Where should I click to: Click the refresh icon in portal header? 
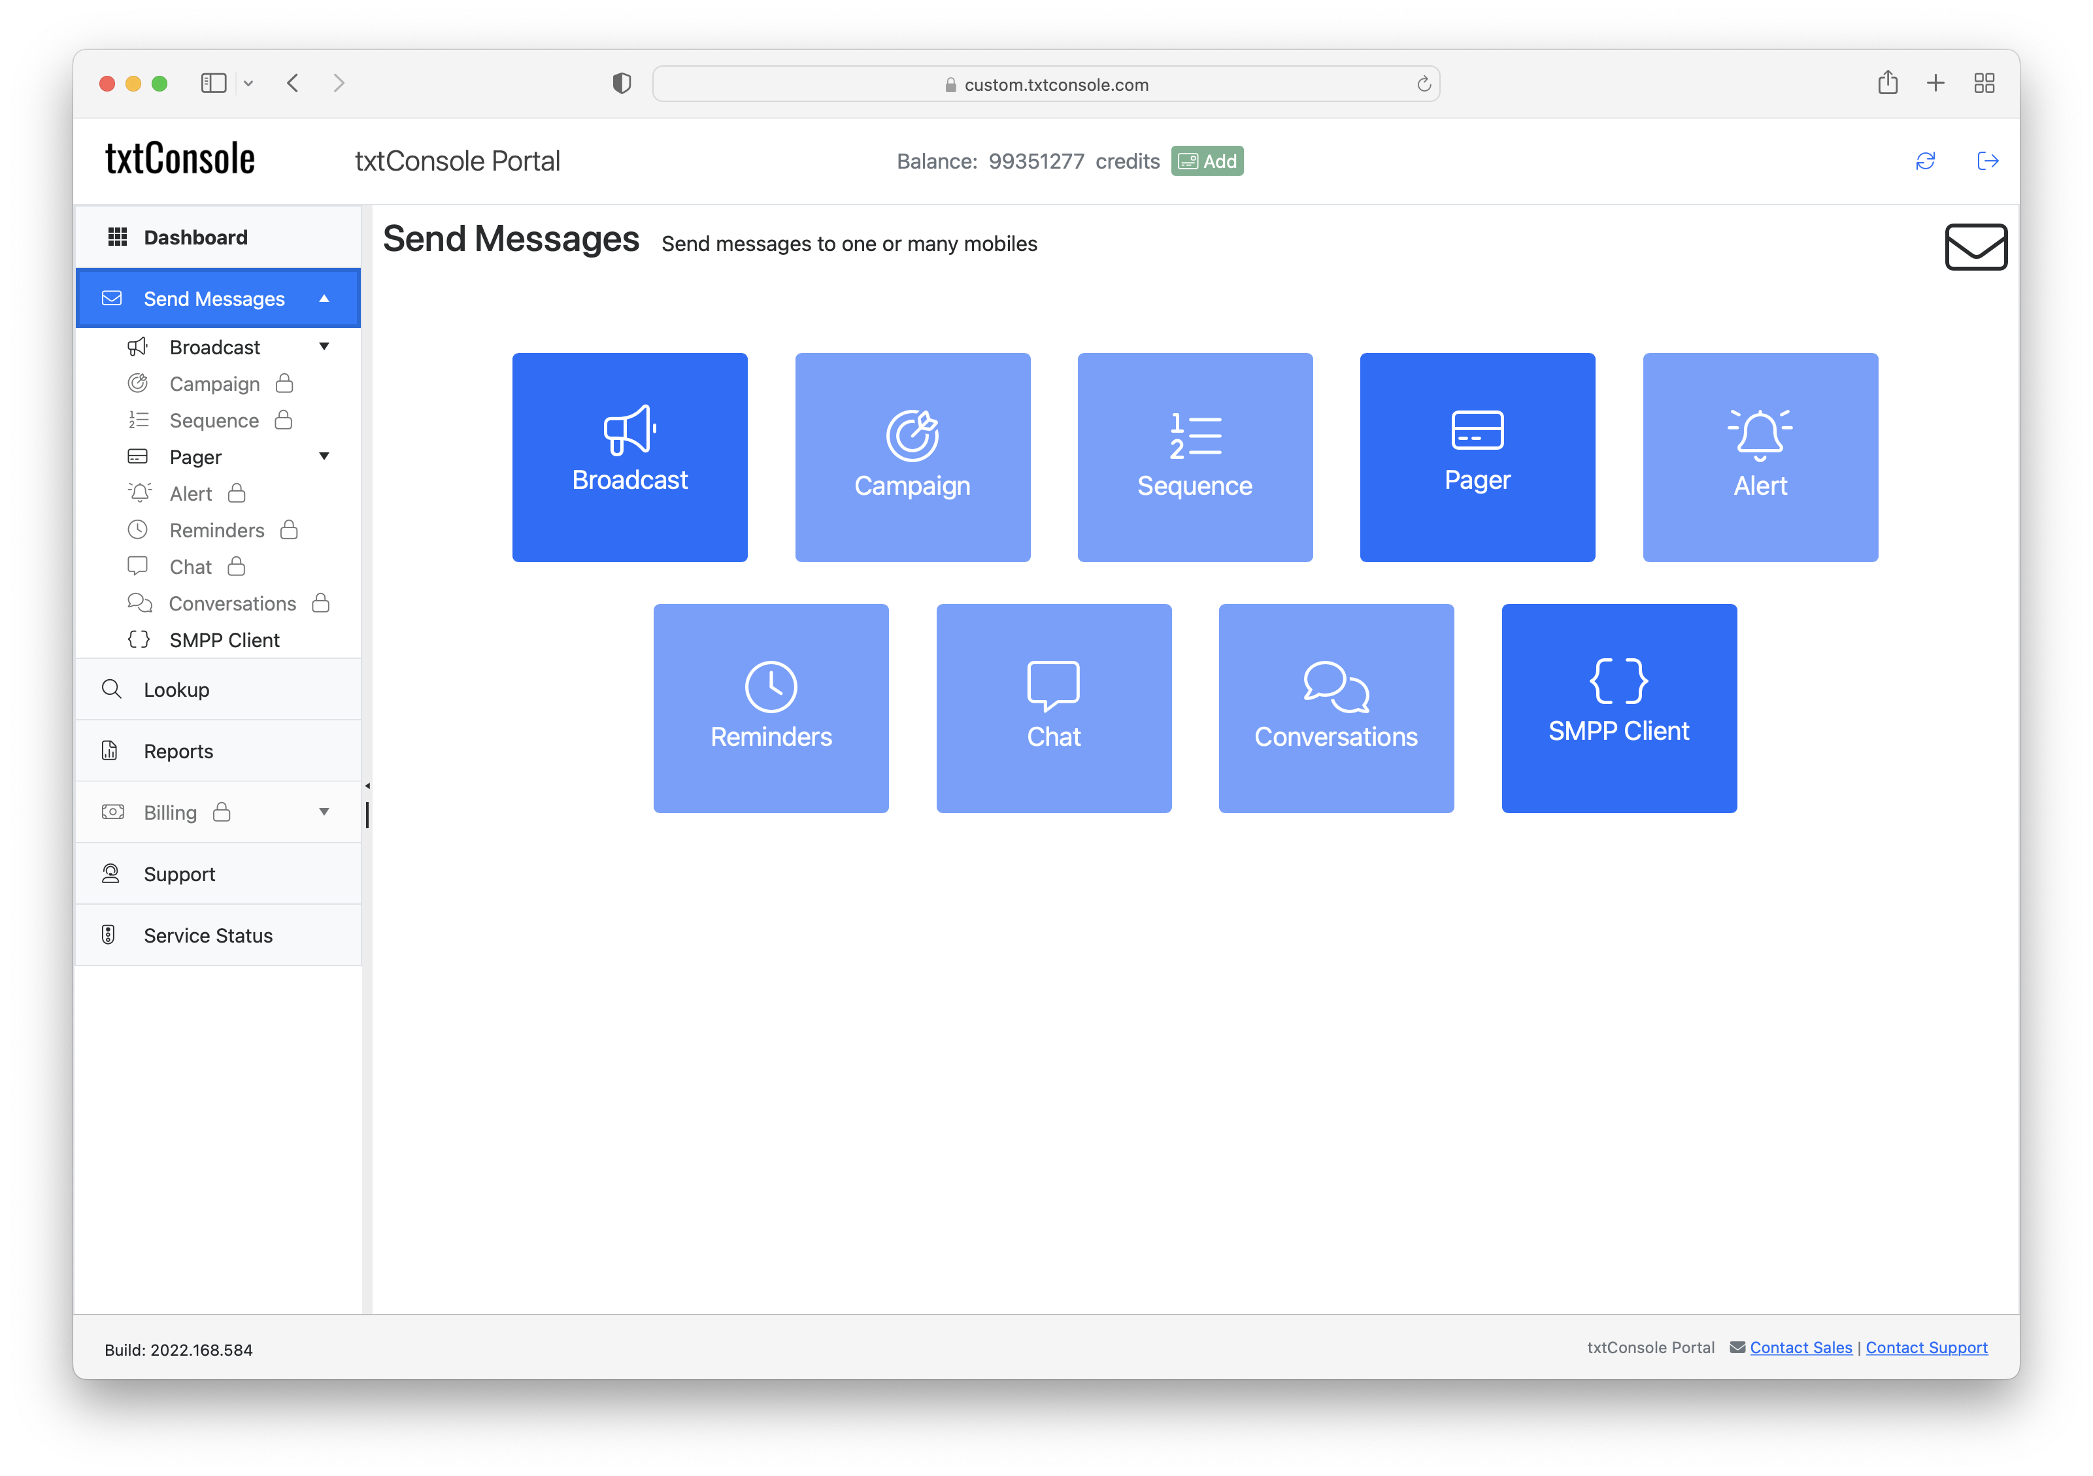(x=1924, y=161)
